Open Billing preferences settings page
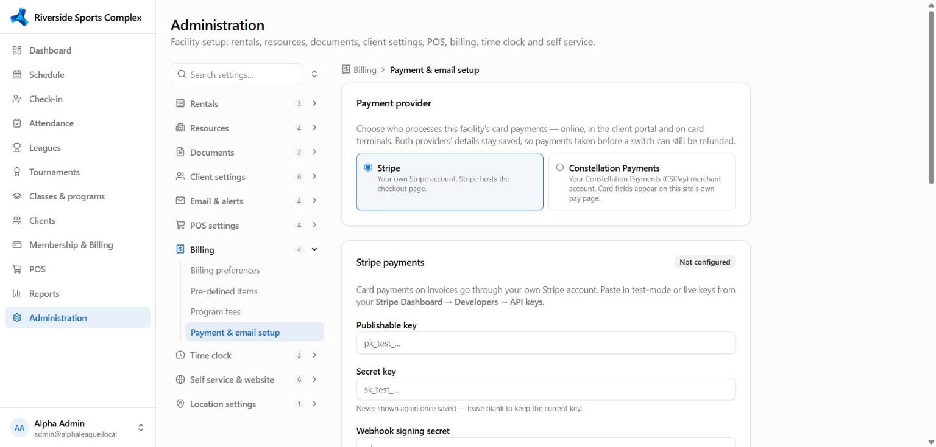Image resolution: width=936 pixels, height=447 pixels. [x=255, y=271]
